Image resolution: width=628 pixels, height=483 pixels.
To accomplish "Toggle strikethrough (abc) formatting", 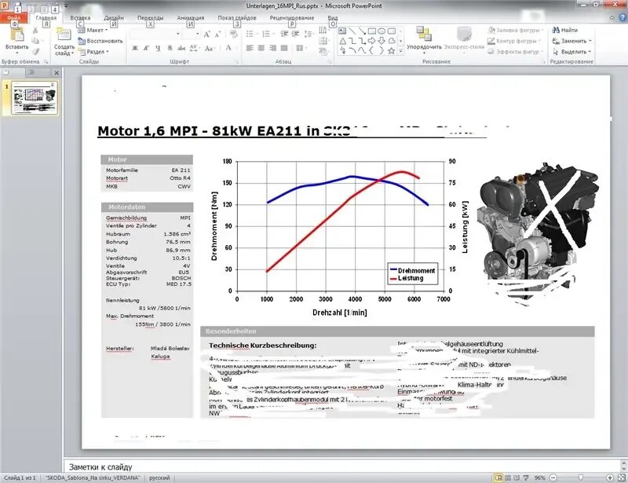I will [x=181, y=48].
